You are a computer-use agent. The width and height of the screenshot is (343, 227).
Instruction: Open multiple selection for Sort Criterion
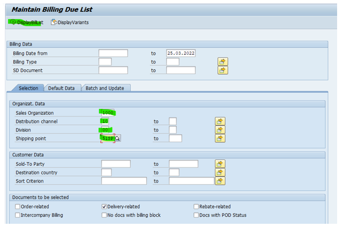pyautogui.click(x=220, y=181)
